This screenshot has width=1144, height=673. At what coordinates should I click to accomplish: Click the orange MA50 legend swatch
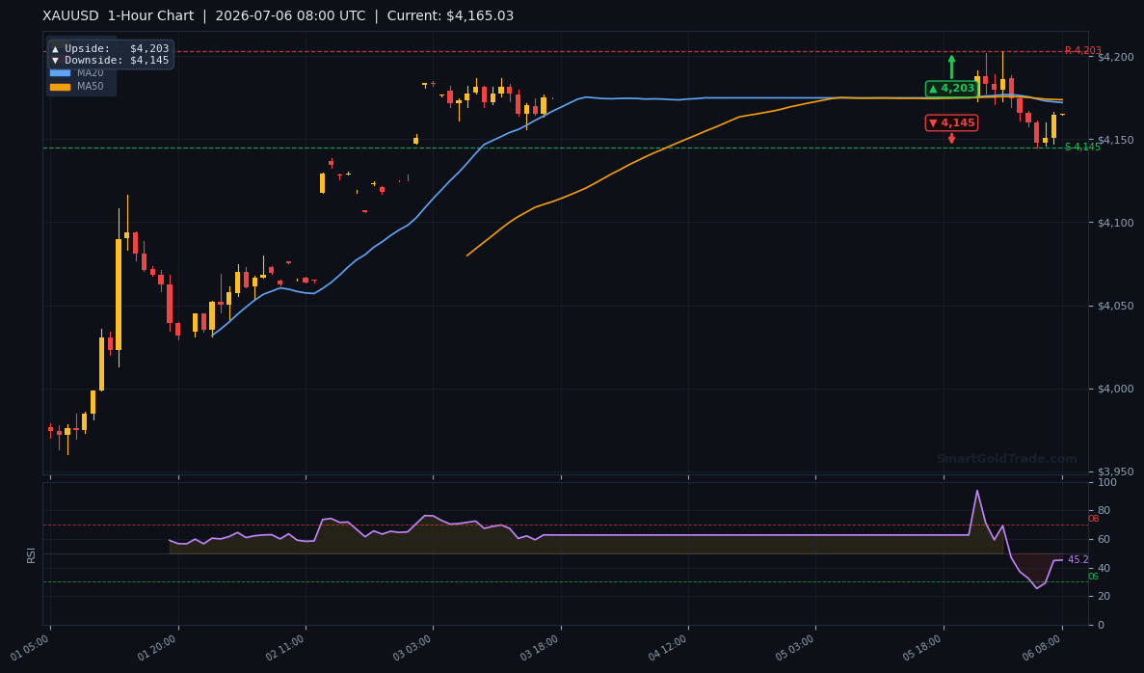[60, 87]
